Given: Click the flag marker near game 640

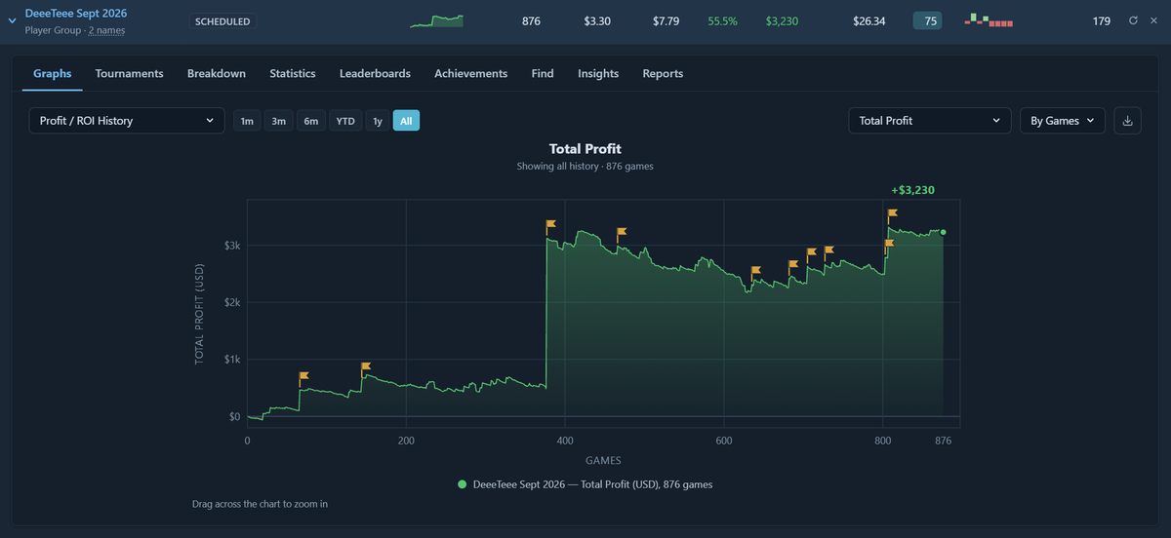Looking at the screenshot, I should [x=755, y=271].
